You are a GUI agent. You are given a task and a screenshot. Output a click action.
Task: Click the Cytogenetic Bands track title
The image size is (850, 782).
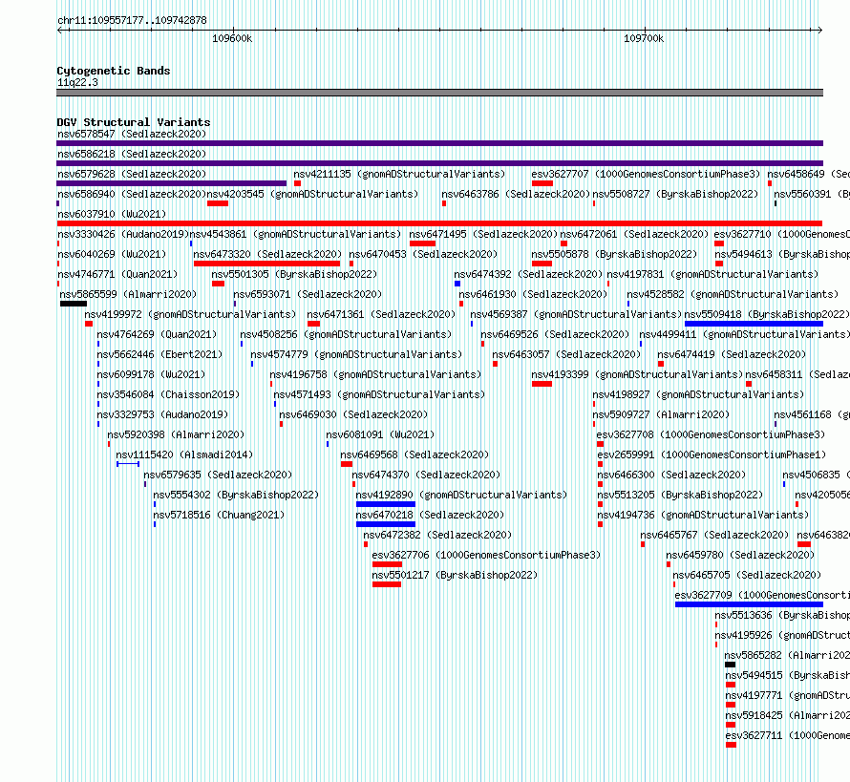pos(114,71)
